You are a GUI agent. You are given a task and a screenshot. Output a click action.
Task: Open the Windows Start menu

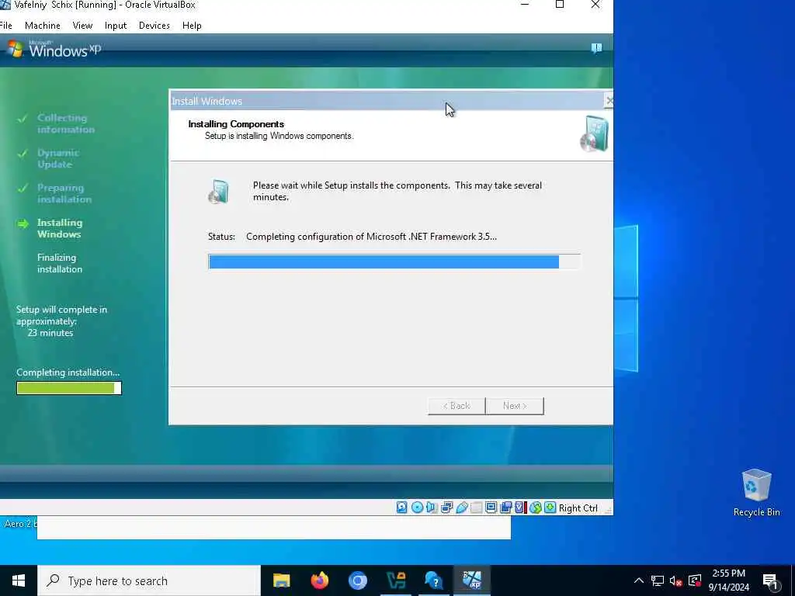point(19,580)
